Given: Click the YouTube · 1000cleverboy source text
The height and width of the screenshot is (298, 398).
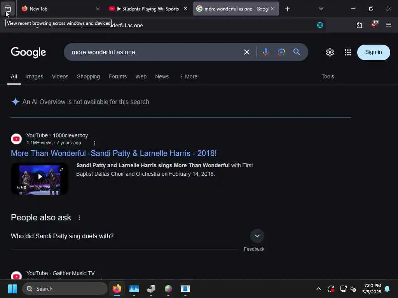Looking at the screenshot, I should tap(57, 135).
